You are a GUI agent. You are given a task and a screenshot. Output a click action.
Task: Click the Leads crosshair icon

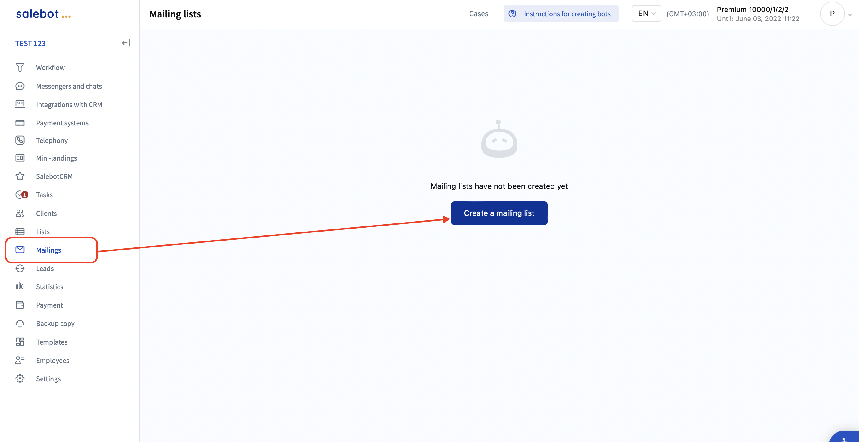click(x=20, y=268)
